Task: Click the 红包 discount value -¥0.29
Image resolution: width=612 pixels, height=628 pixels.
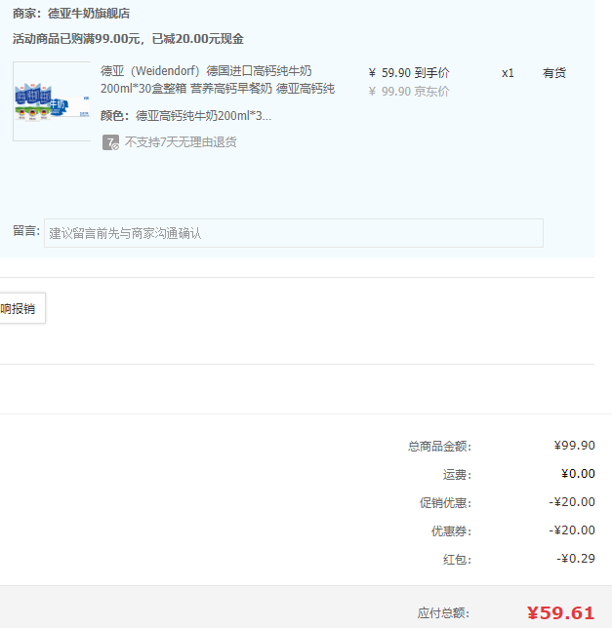Action: pyautogui.click(x=576, y=559)
